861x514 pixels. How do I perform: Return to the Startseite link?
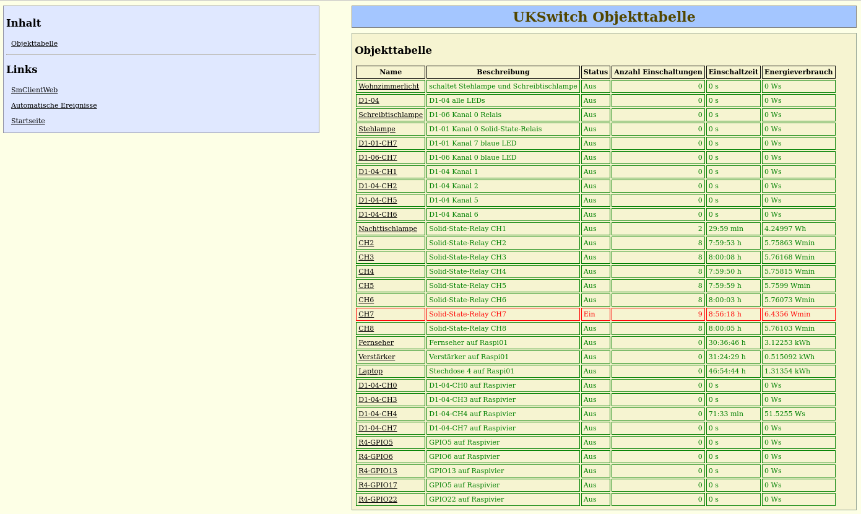click(28, 121)
